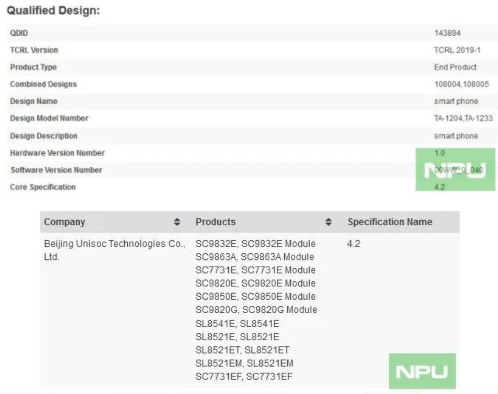Image resolution: width=498 pixels, height=394 pixels.
Task: Select Design Description value smart phone
Action: click(456, 136)
